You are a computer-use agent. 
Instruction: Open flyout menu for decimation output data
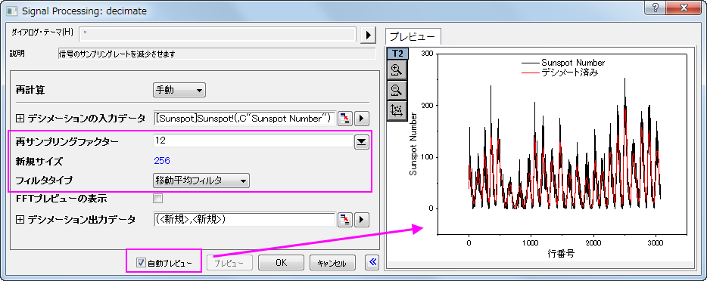tap(362, 219)
